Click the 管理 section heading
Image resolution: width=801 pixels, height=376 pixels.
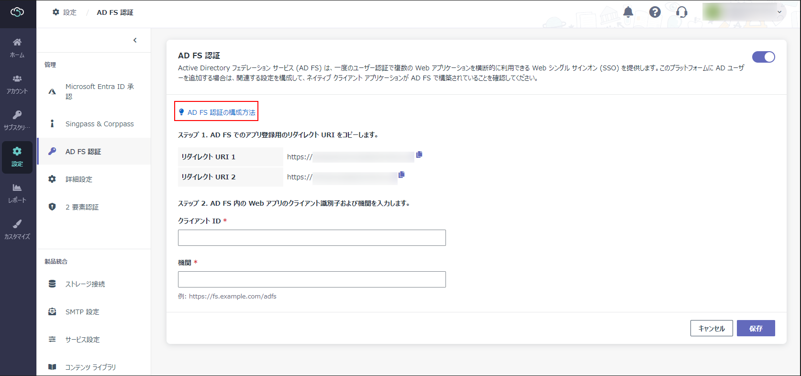(50, 65)
